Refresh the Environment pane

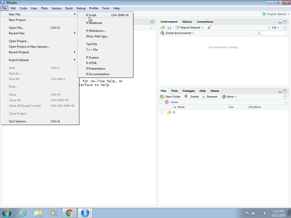click(285, 28)
